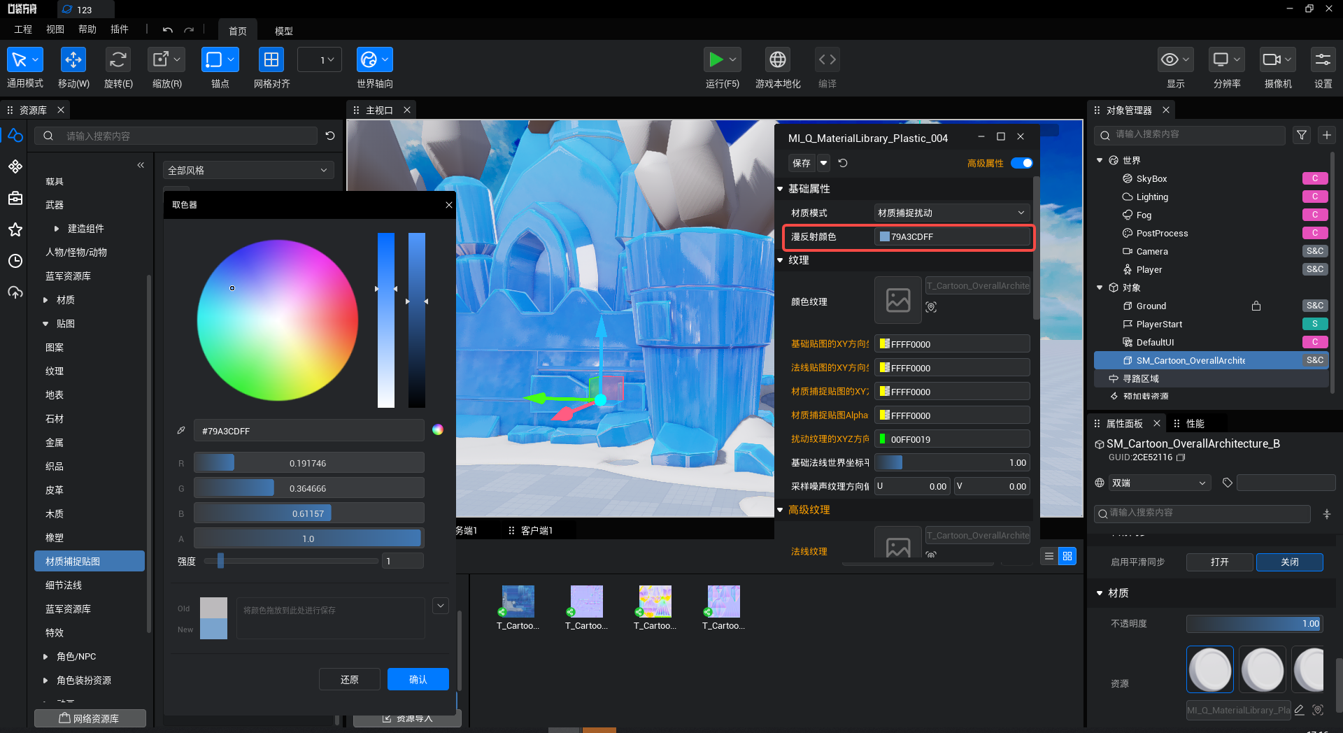The height and width of the screenshot is (733, 1343).
Task: Activate the 移动(W) move tool
Action: tap(73, 60)
